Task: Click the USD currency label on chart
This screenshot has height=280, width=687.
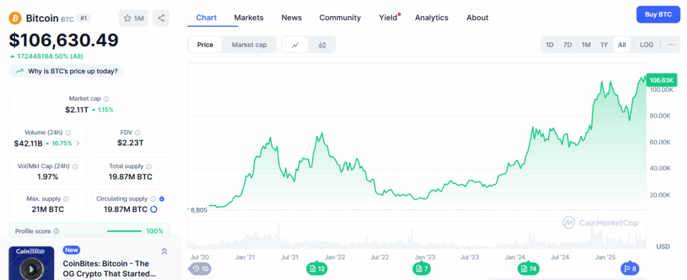Action: coord(662,246)
